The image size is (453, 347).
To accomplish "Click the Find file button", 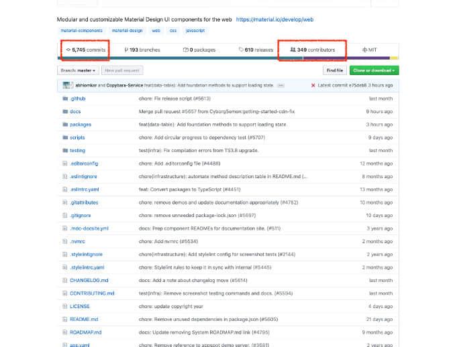I will click(334, 70).
